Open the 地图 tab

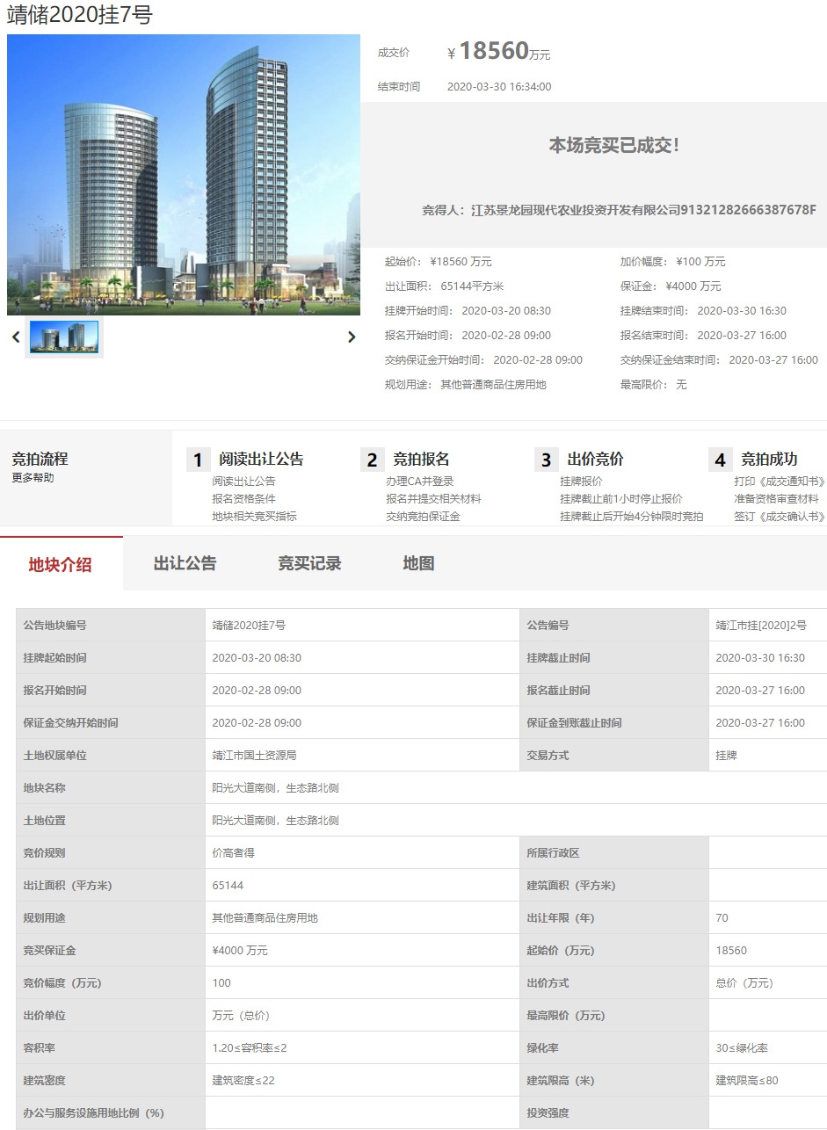tap(418, 563)
